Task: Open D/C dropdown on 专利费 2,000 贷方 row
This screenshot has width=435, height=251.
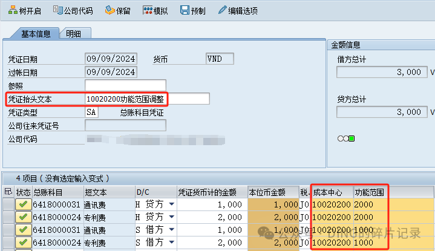Action: pyautogui.click(x=172, y=217)
